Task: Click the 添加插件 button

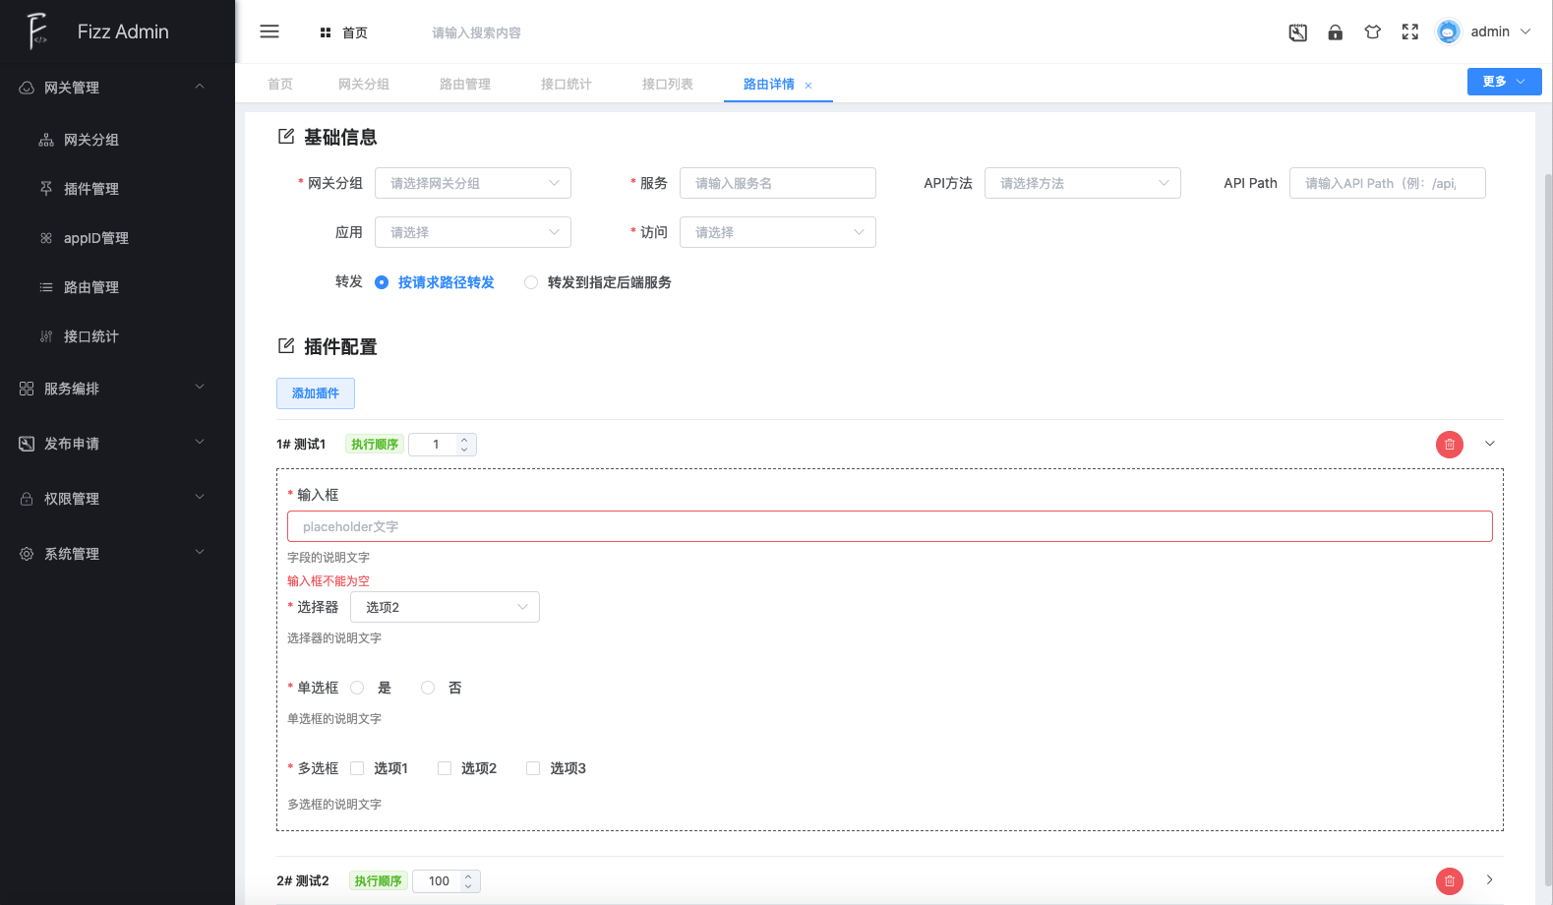Action: pos(315,393)
